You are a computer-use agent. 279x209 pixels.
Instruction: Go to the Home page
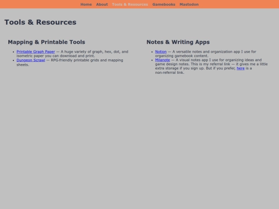86,5
